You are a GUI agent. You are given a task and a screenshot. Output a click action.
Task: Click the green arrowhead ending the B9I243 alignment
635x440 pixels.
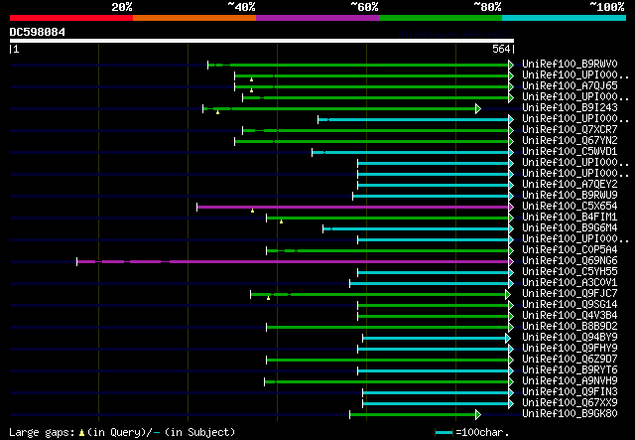tap(478, 108)
